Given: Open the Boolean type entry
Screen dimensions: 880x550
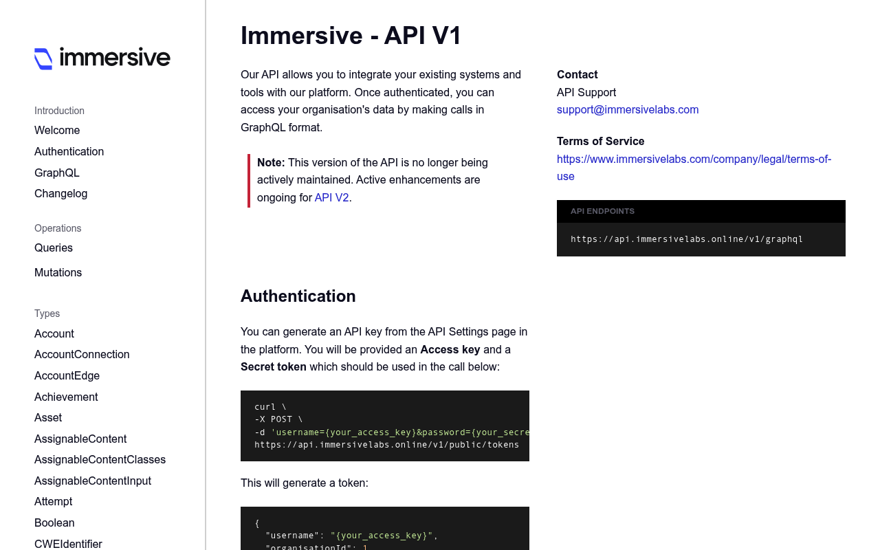Looking at the screenshot, I should pyautogui.click(x=54, y=522).
